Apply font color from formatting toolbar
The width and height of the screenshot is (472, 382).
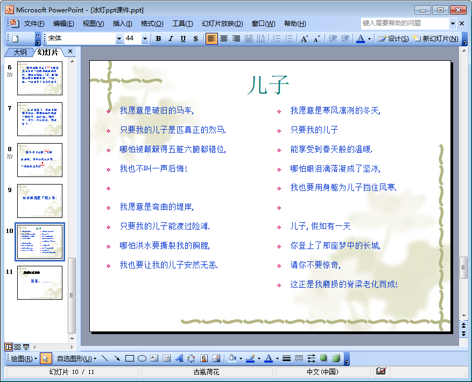(x=361, y=39)
